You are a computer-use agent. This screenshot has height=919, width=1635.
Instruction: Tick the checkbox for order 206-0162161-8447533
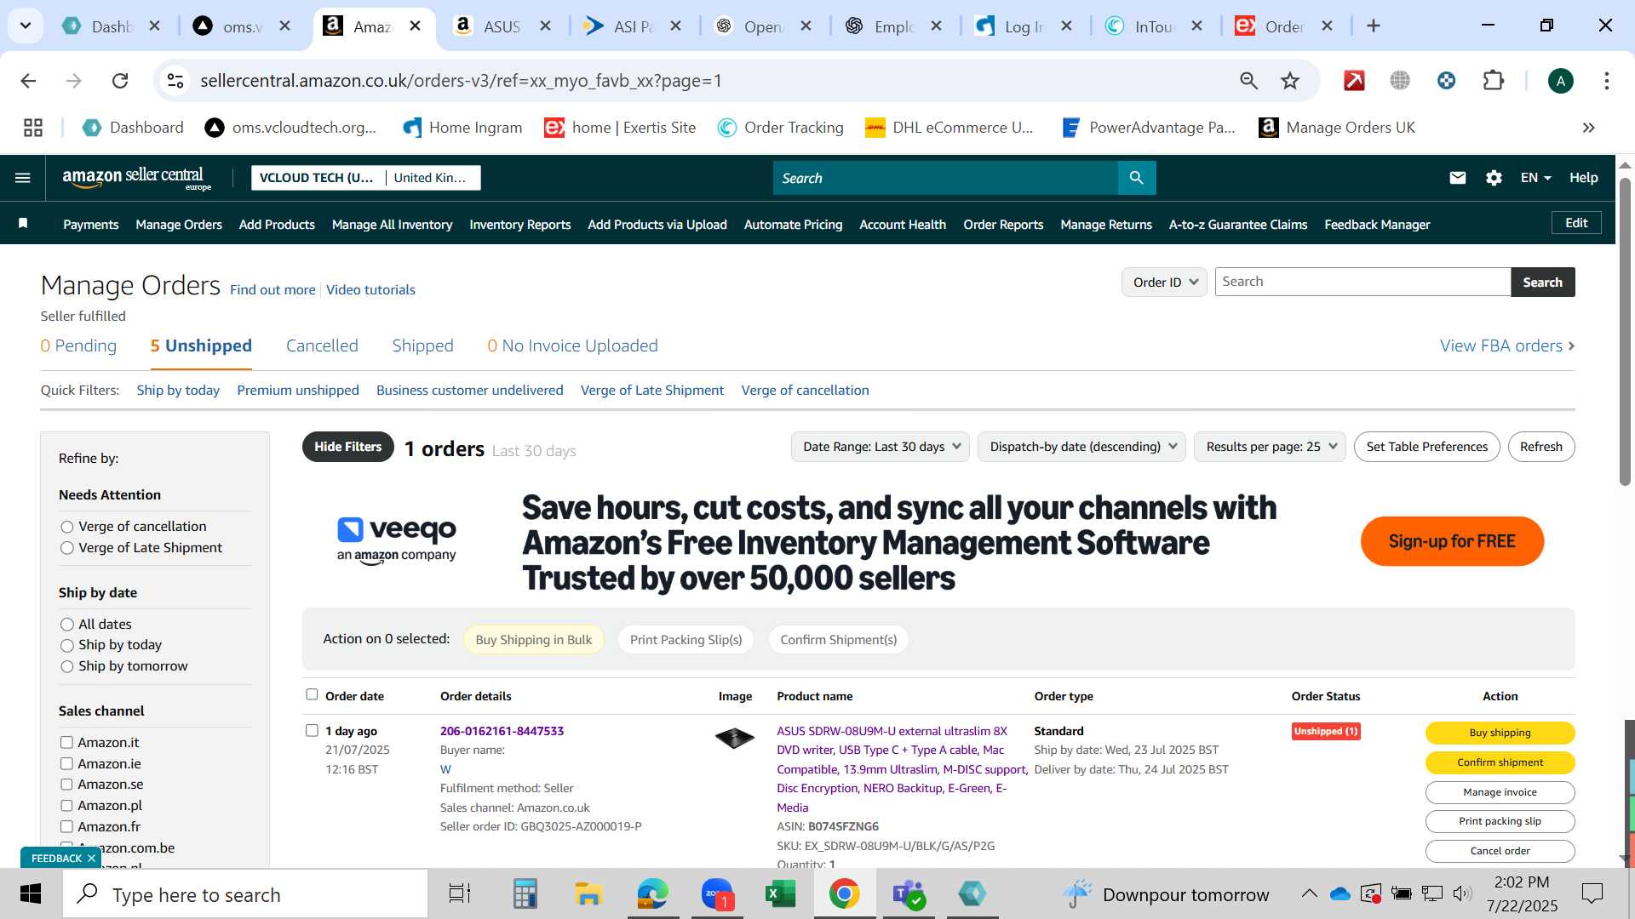coord(312,730)
